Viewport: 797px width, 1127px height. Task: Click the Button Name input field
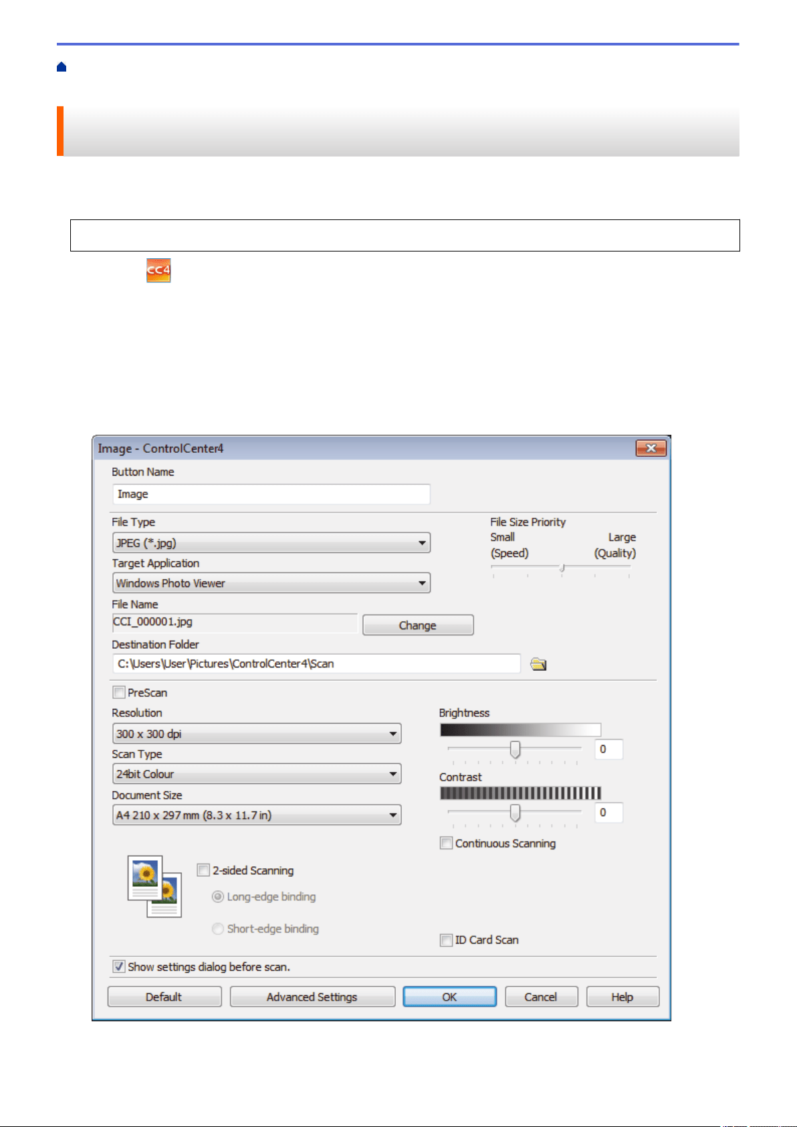pyautogui.click(x=271, y=494)
